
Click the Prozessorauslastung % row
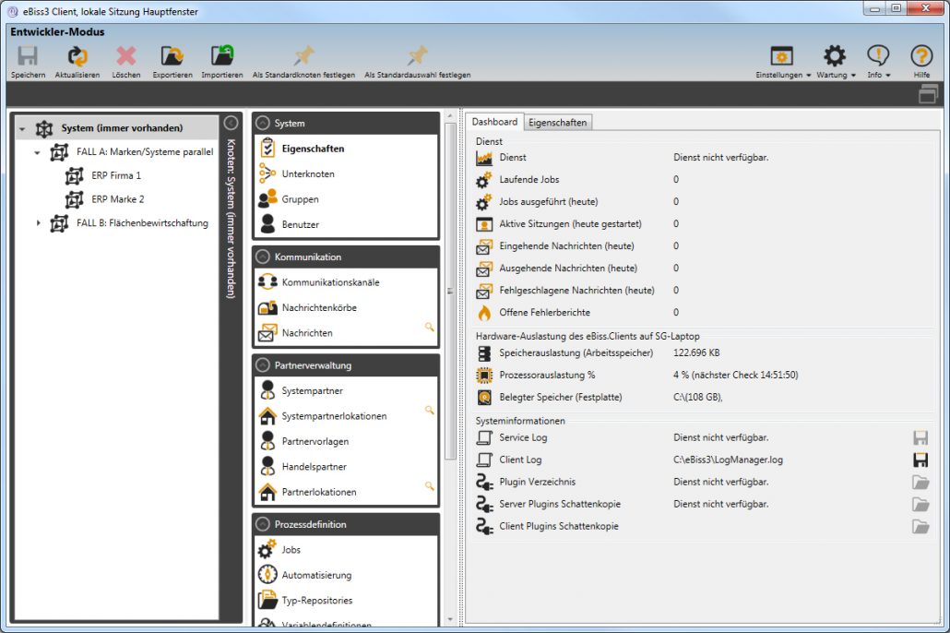(x=703, y=376)
